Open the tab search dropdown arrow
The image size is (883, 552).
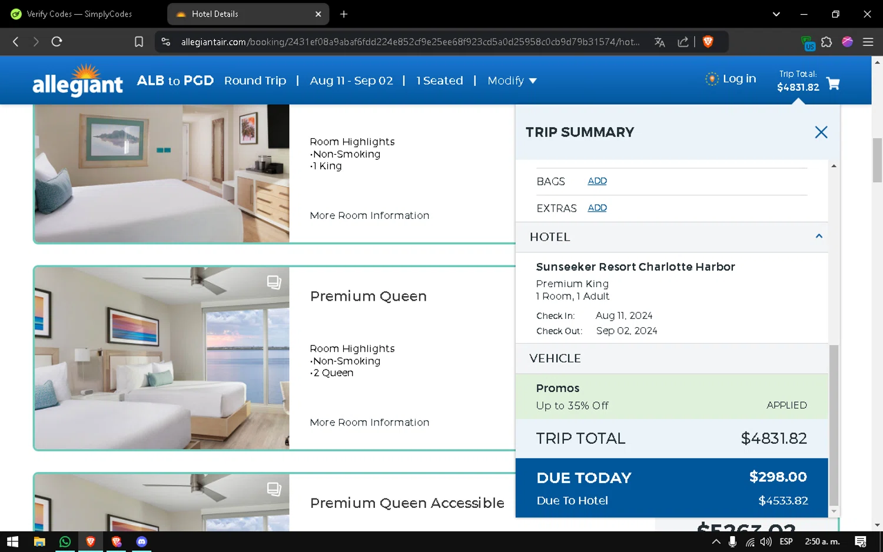click(776, 14)
